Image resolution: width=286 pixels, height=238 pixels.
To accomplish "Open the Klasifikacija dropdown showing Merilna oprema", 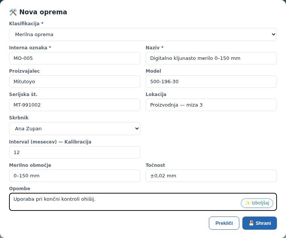I will coord(143,35).
